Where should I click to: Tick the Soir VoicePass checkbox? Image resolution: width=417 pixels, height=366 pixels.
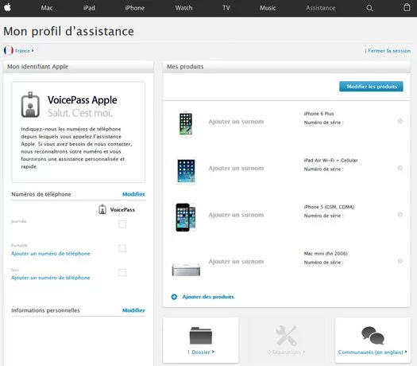coord(122,272)
